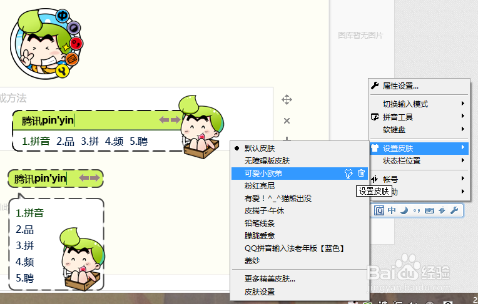Image resolution: width=478 pixels, height=304 pixels.
Task: Click candidate 1.拼音 in the vertical list
Action: tap(30, 213)
